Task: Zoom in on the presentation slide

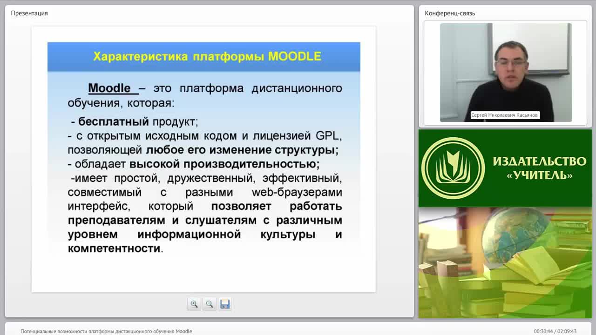Action: pyautogui.click(x=194, y=304)
